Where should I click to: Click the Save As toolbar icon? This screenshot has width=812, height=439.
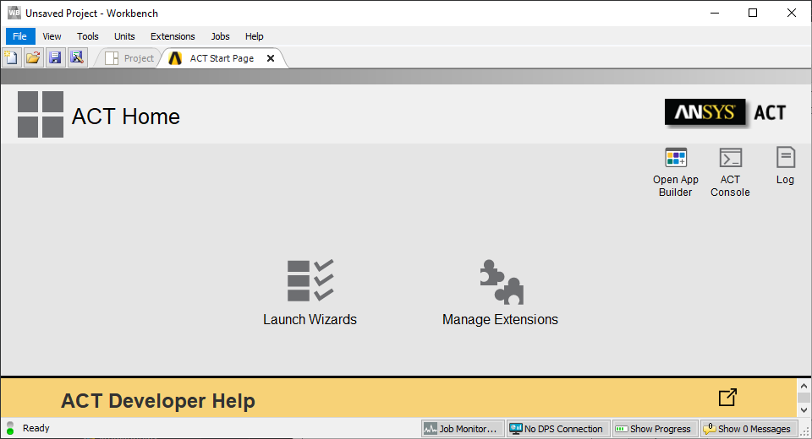(77, 57)
